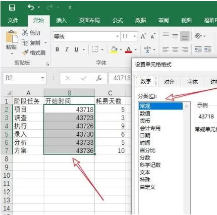
Task: Toggle Bold formatting
Action: pyautogui.click(x=58, y=49)
